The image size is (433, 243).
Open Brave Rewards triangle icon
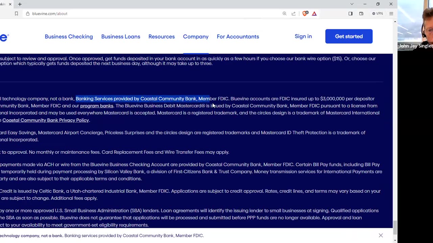coord(314,13)
